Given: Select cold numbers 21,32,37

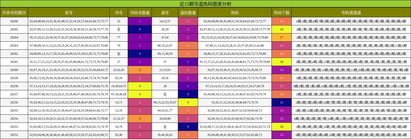Looking at the screenshot, I should (x=119, y=119).
